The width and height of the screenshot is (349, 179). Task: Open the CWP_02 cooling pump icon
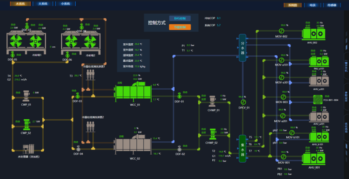pyautogui.click(x=27, y=125)
